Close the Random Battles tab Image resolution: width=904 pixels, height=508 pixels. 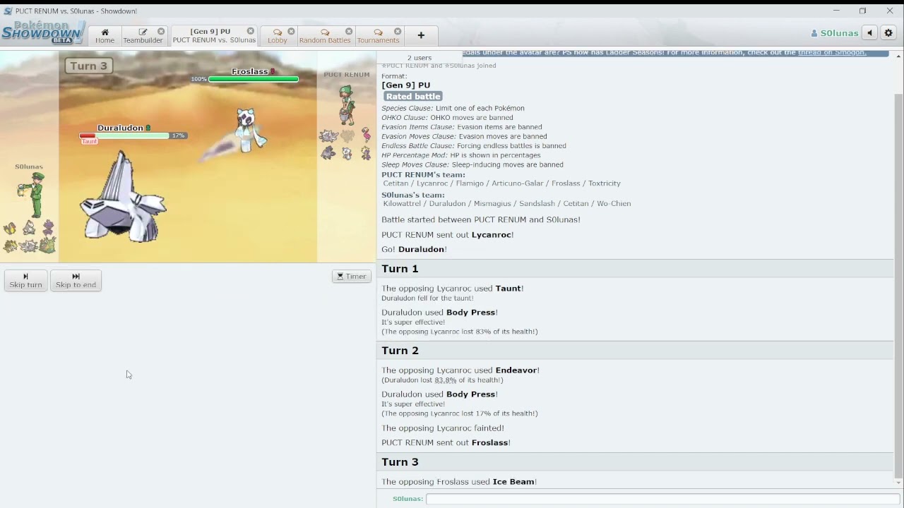click(349, 32)
